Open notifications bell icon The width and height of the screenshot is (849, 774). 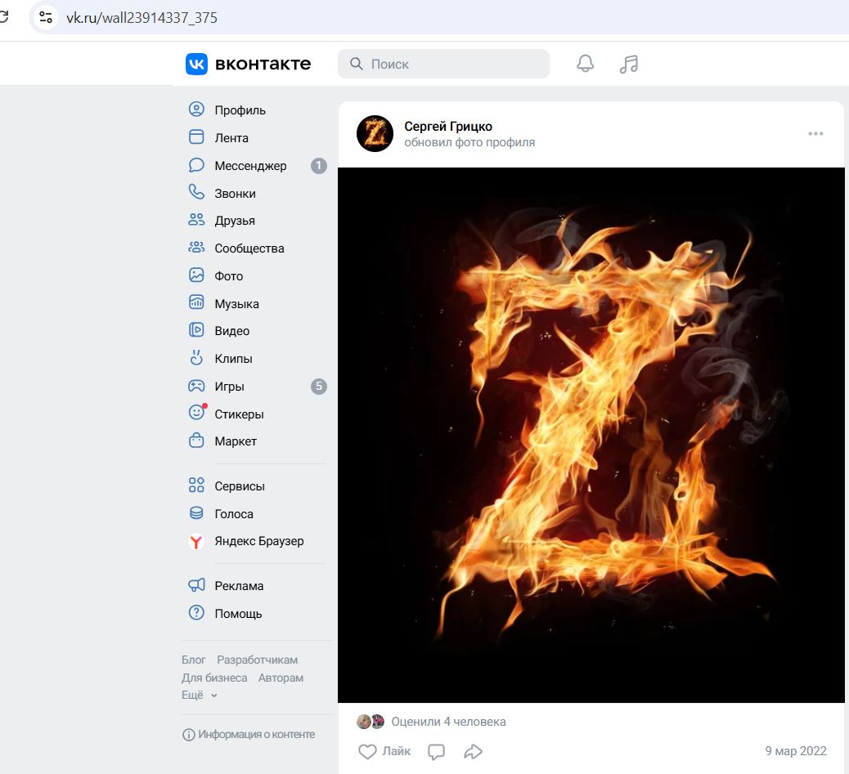[x=585, y=64]
